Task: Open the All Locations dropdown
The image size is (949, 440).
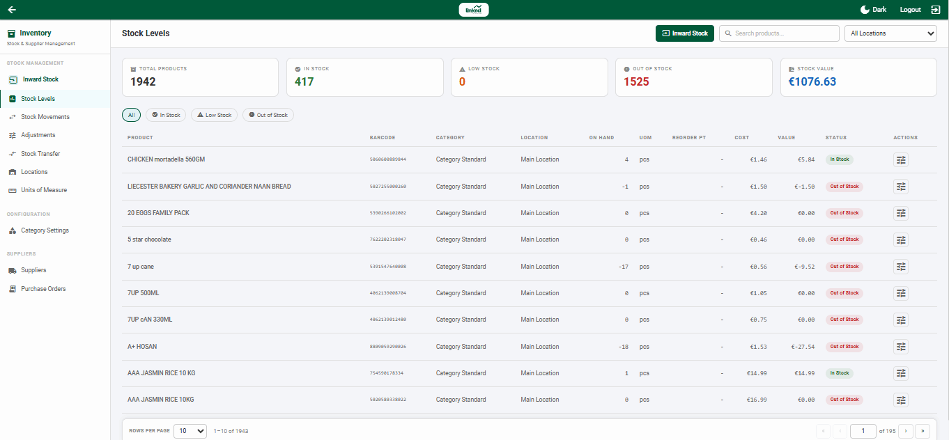Action: 890,33
